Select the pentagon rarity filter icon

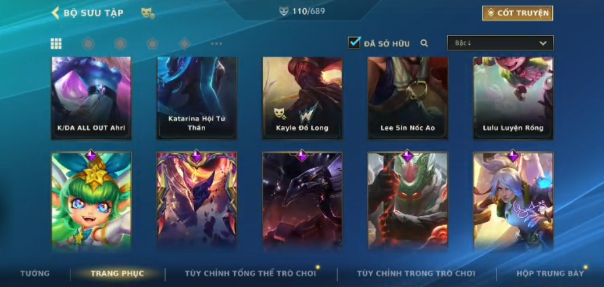point(152,44)
